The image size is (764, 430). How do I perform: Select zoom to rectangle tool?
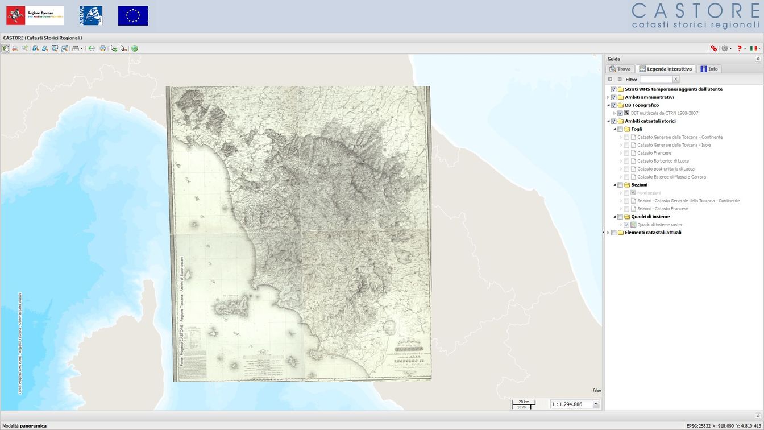pos(55,48)
